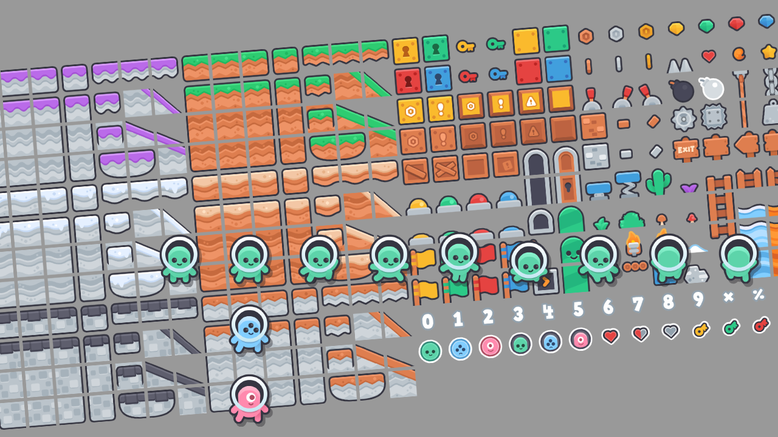
Task: Select the yellow keyhole lock block
Action: [x=405, y=51]
